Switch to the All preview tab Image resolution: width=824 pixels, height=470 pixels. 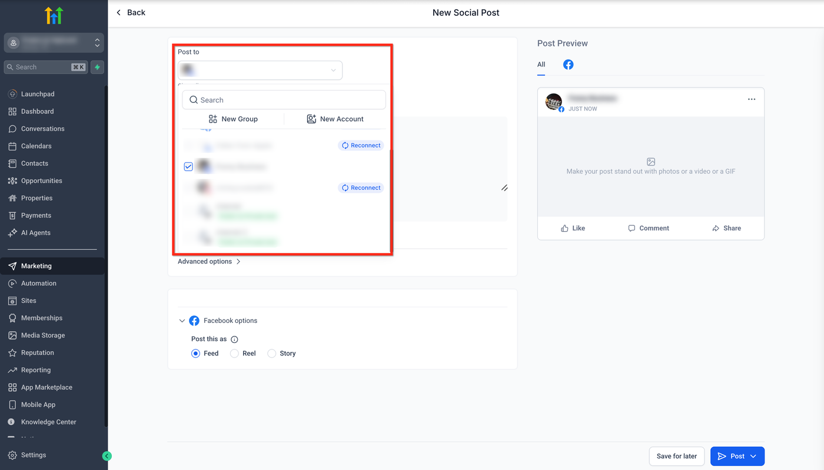click(541, 65)
